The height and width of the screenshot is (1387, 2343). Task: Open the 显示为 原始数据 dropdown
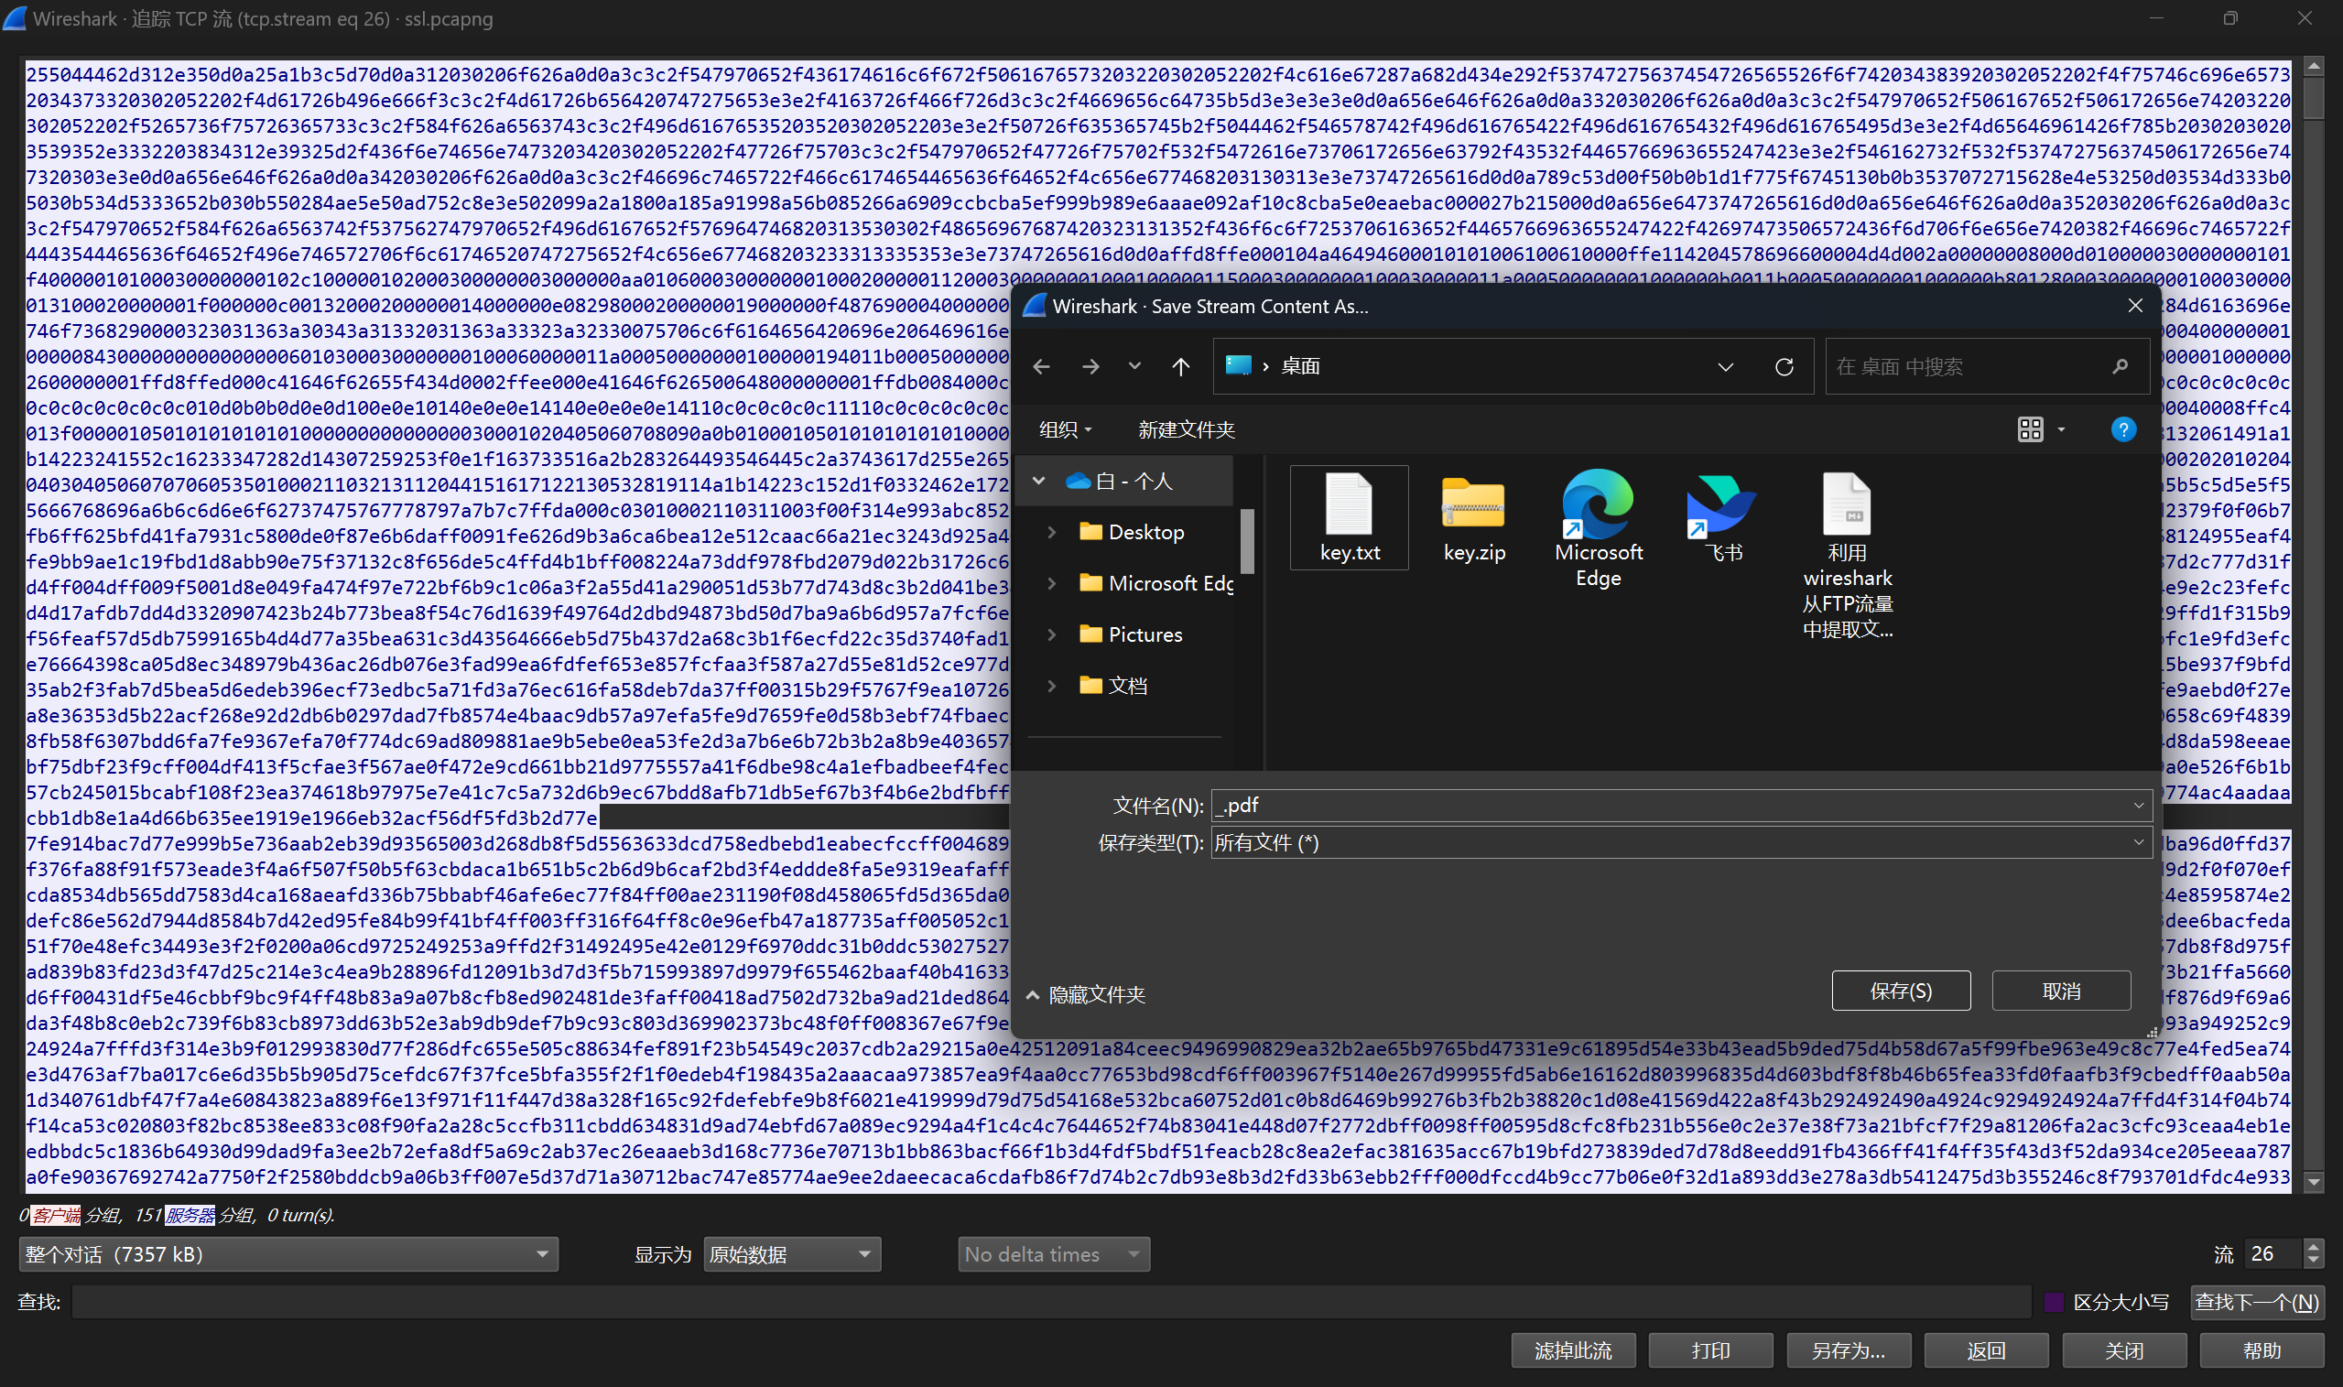click(791, 1254)
